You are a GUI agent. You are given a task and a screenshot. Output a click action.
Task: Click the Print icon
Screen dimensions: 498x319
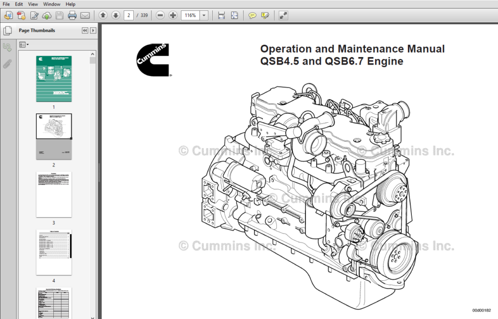pos(72,15)
